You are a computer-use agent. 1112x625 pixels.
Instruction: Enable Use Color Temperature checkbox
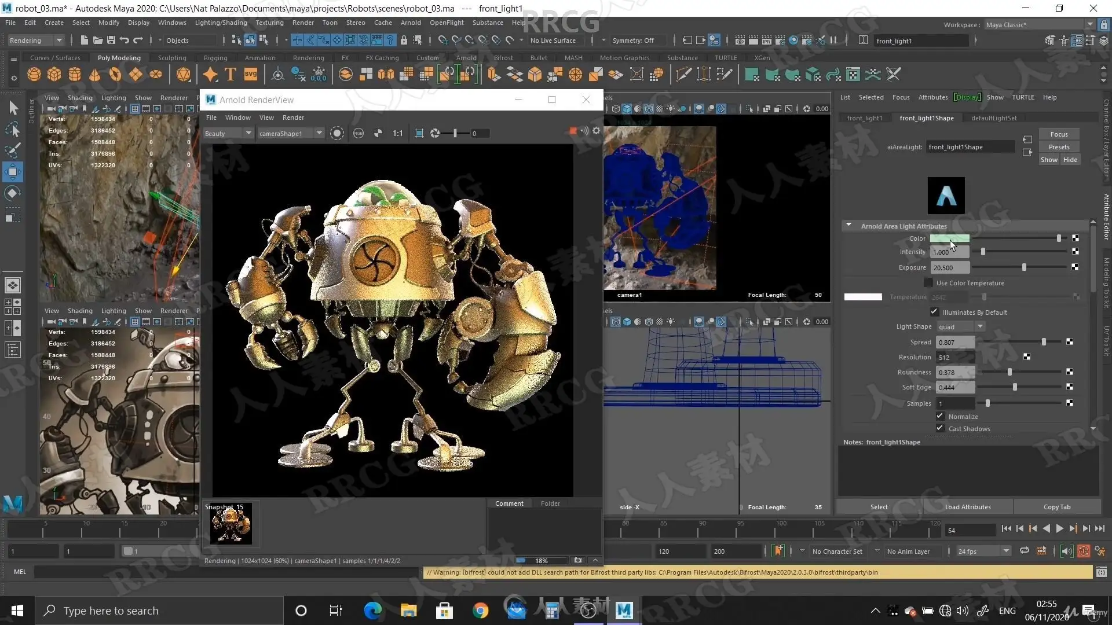[928, 283]
